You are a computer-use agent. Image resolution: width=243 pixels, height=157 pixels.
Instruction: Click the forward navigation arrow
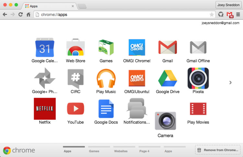click(13, 15)
